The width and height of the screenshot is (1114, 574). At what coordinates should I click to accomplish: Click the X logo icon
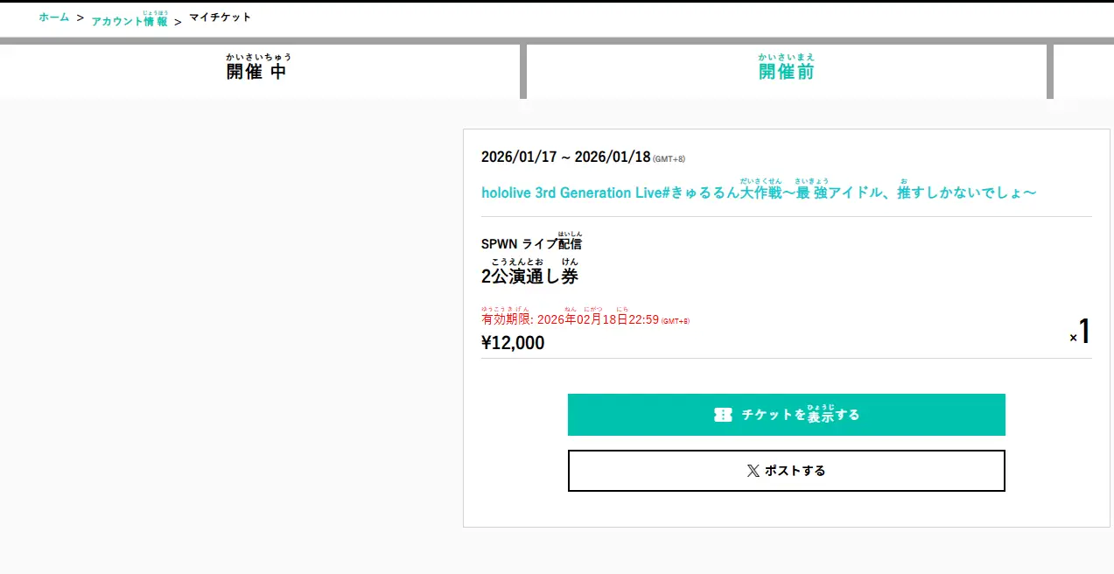coord(753,471)
